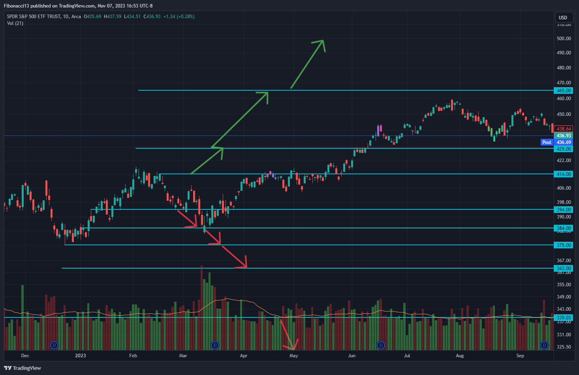The height and width of the screenshot is (375, 579).
Task: Click the Vol (21) indicator label
Action: click(x=15, y=23)
